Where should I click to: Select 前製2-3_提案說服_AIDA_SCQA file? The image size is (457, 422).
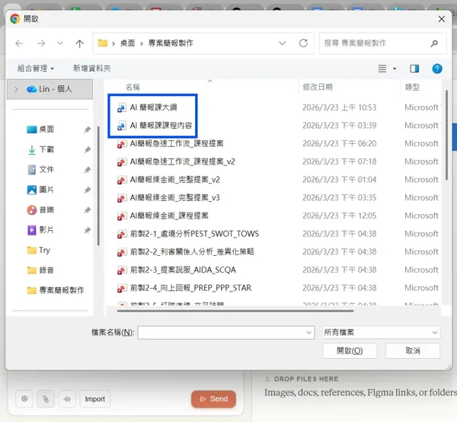point(183,270)
